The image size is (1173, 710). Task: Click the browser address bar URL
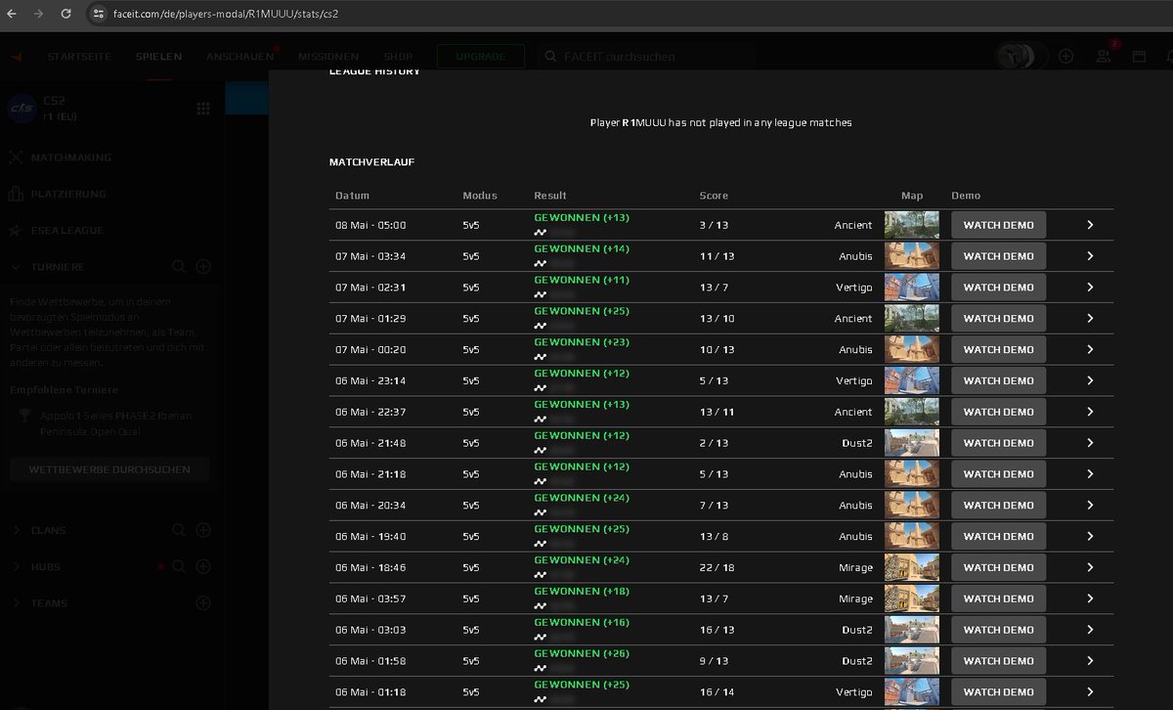(227, 15)
